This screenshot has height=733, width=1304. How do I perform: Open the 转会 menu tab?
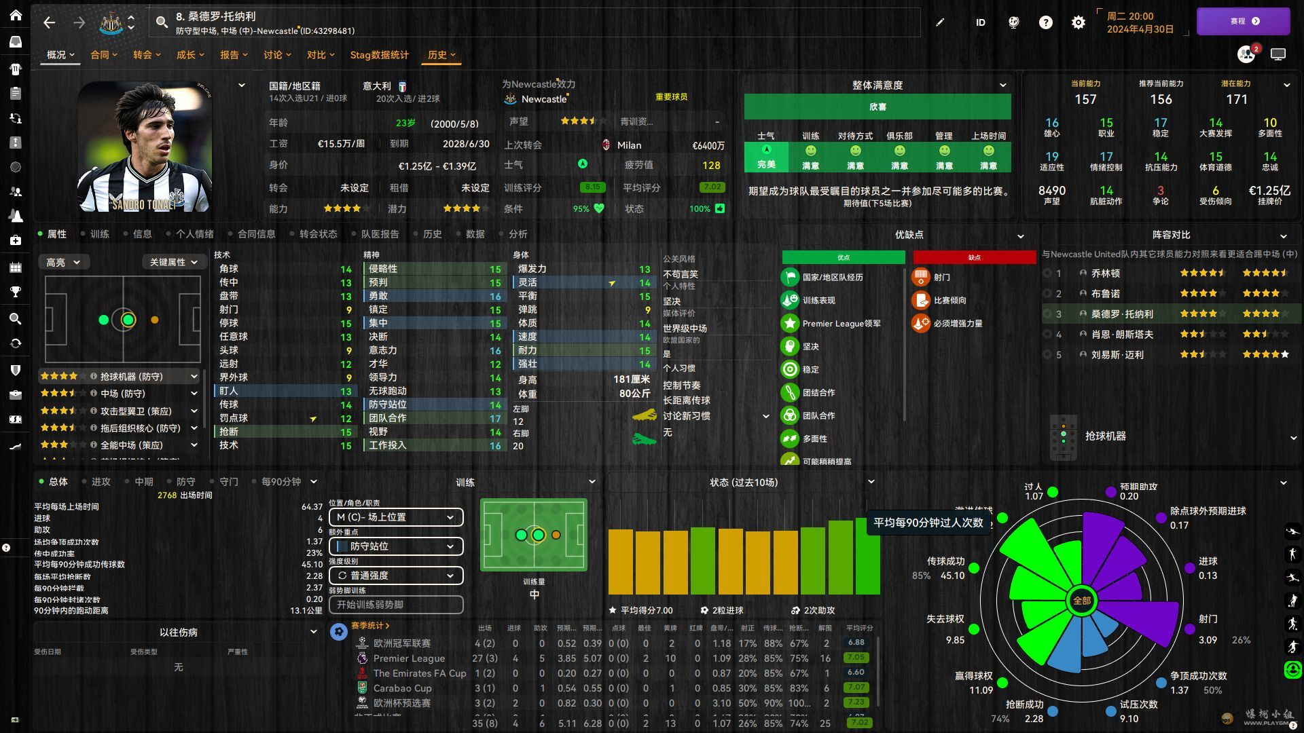coord(147,55)
